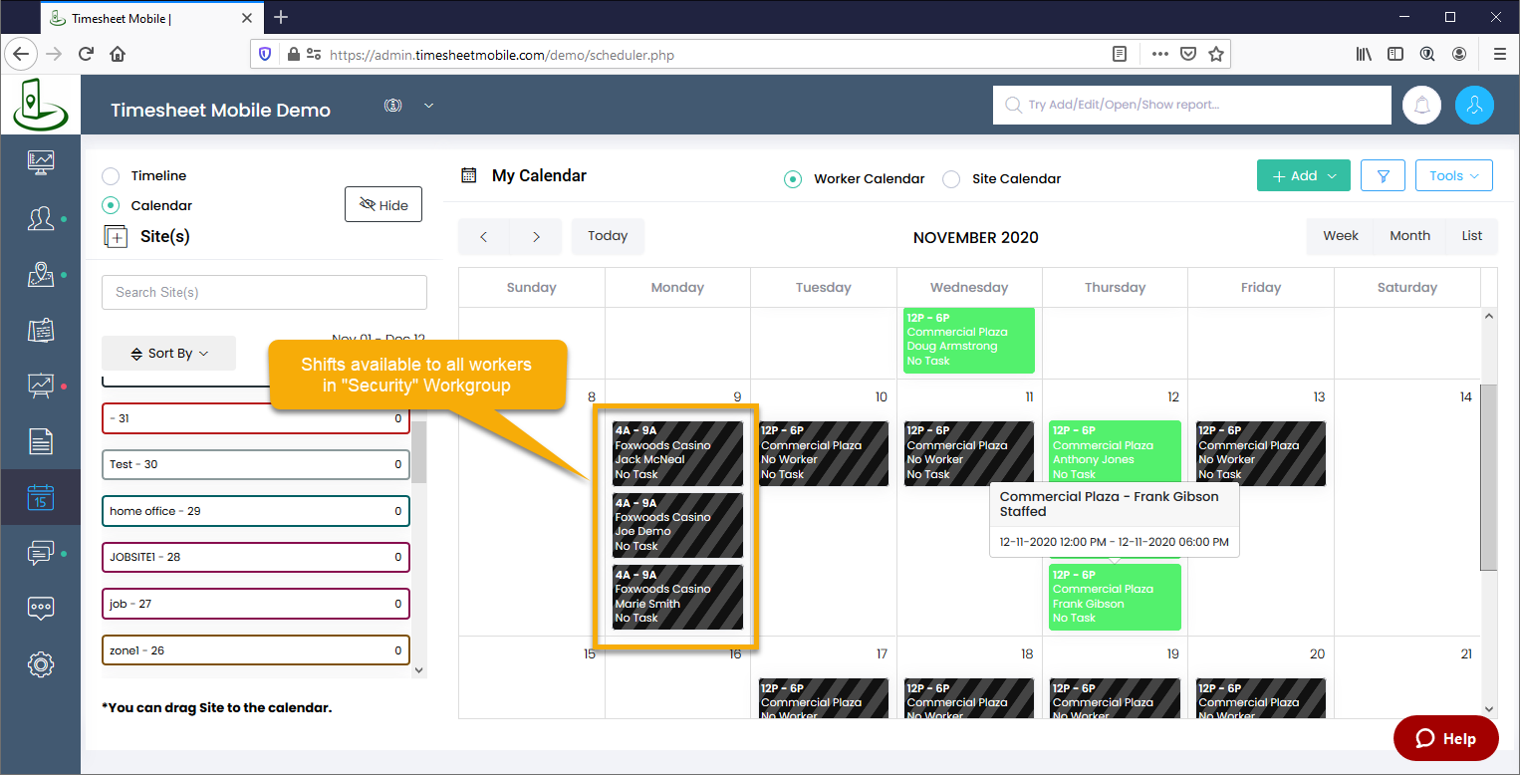This screenshot has width=1520, height=775.
Task: Click the Today button
Action: [x=608, y=236]
